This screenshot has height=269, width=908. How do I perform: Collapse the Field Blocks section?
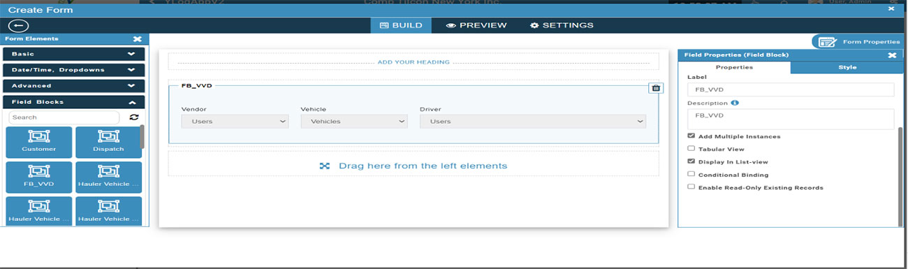(74, 102)
